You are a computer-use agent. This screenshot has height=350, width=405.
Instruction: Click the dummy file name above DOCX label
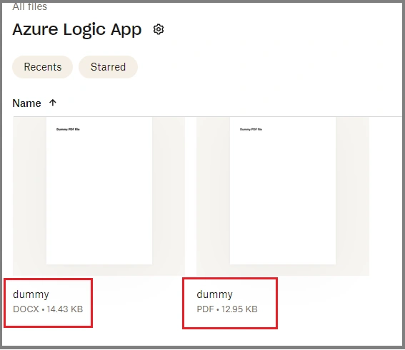pos(31,294)
